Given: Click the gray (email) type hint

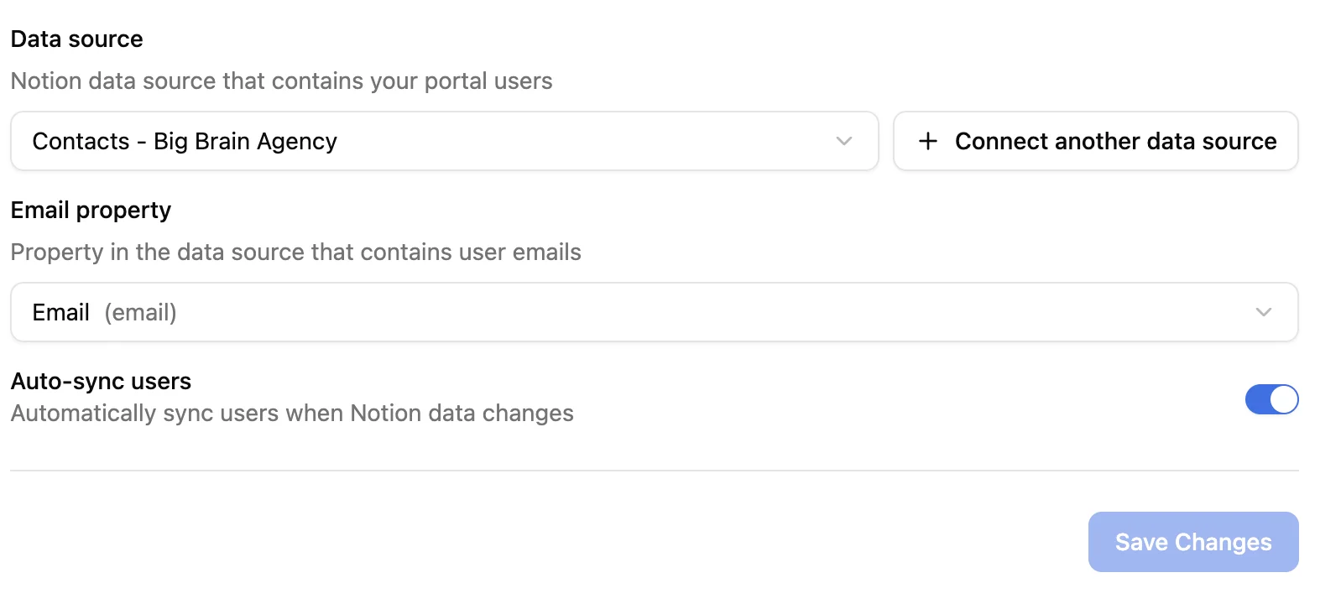Looking at the screenshot, I should (x=140, y=313).
